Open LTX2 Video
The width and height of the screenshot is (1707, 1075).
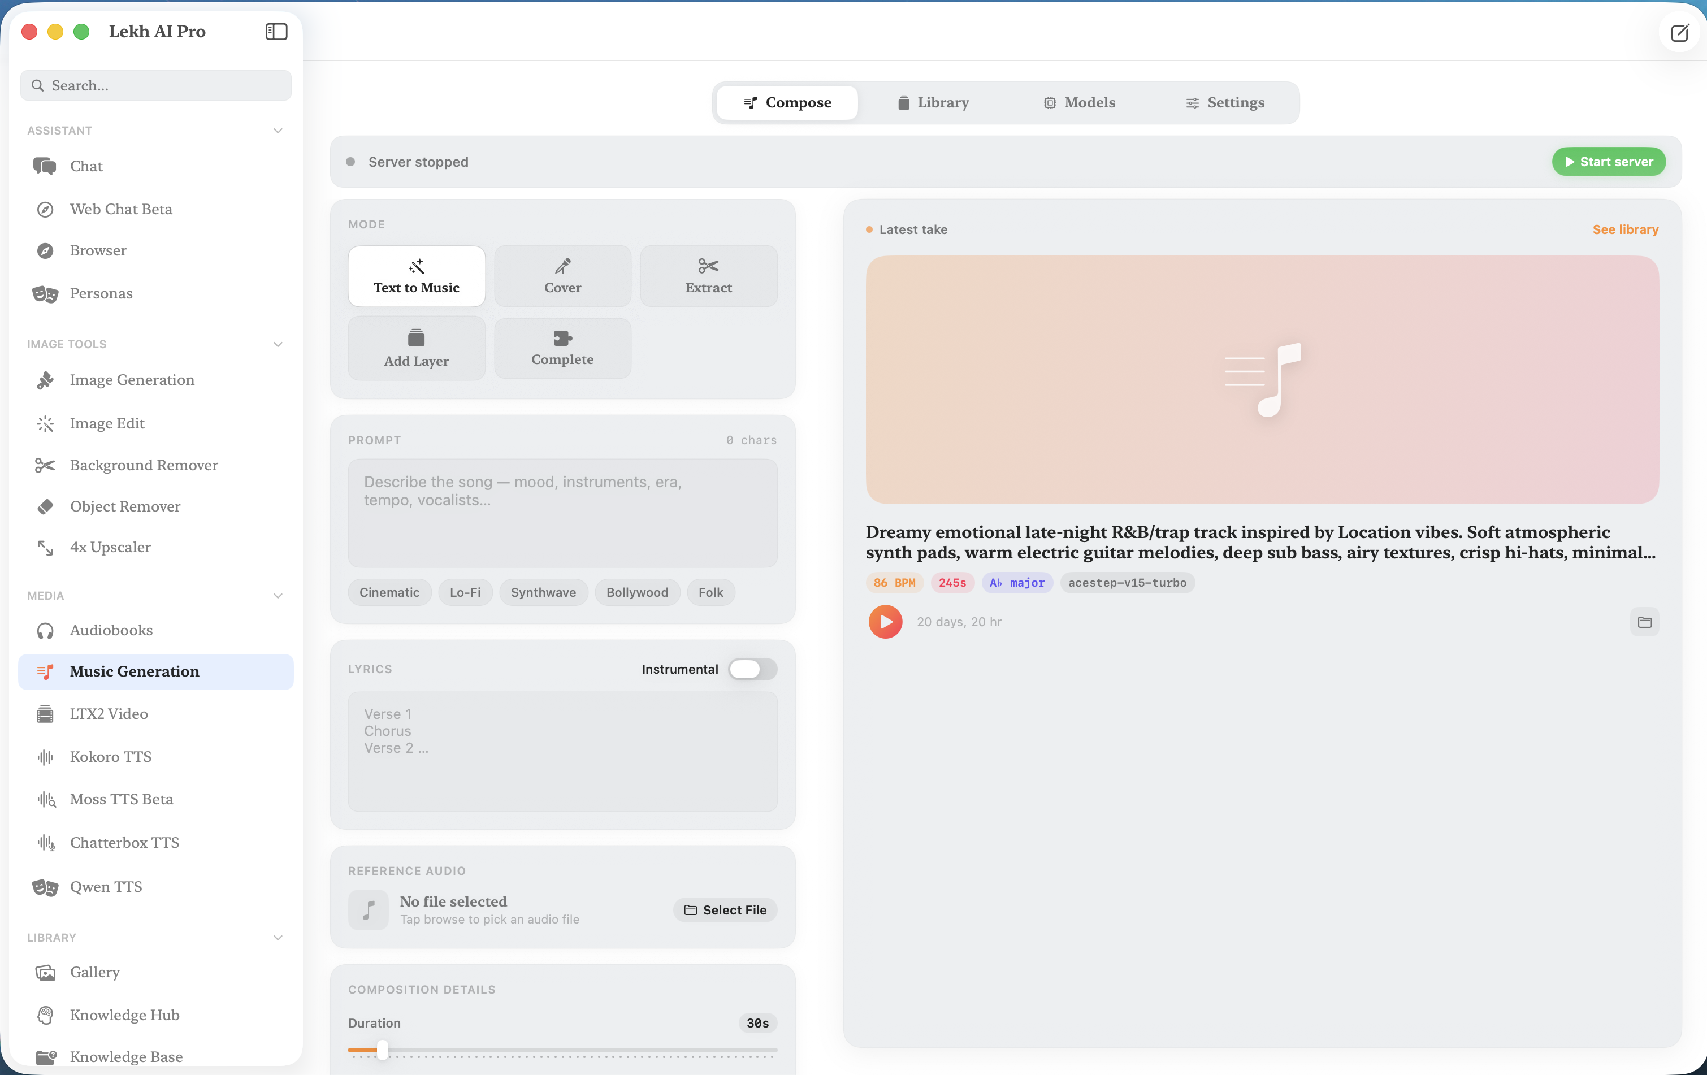tap(155, 714)
